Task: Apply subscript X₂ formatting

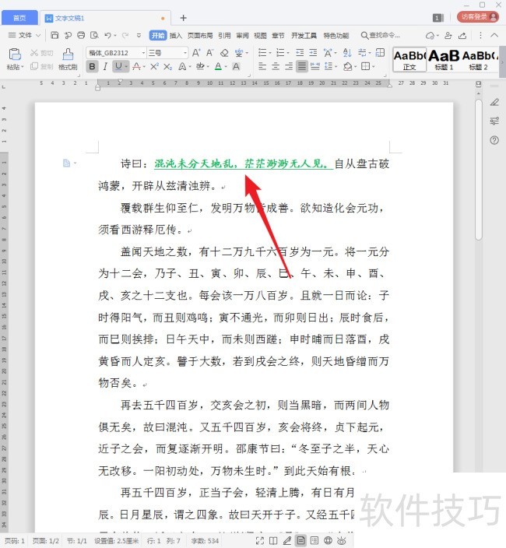Action: (x=167, y=66)
